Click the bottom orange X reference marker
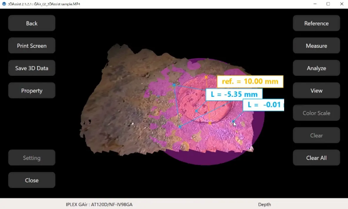This screenshot has height=209, width=348. point(210,123)
